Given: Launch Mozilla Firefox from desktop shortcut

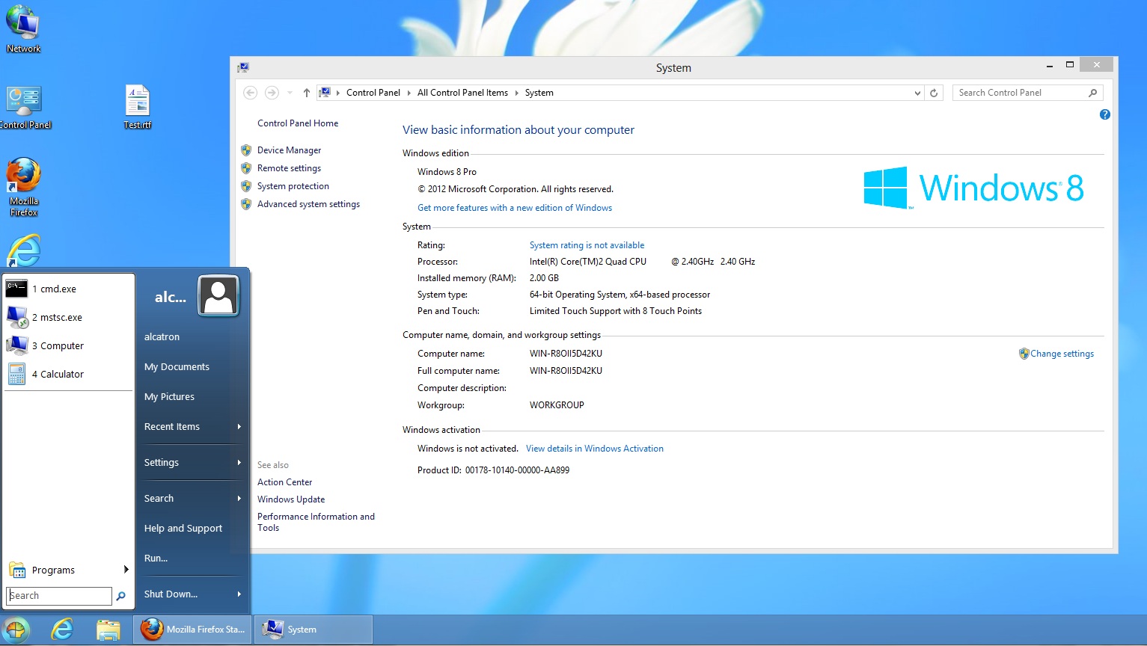Looking at the screenshot, I should (23, 187).
